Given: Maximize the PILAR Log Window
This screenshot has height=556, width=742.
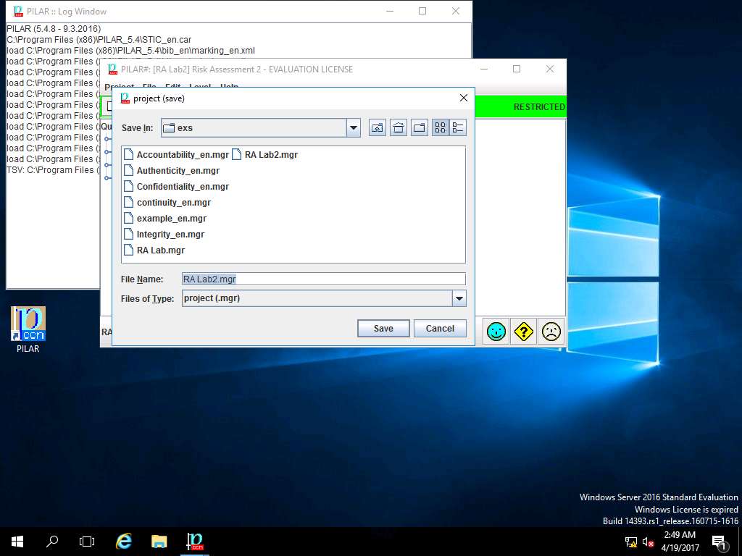Looking at the screenshot, I should pyautogui.click(x=422, y=11).
